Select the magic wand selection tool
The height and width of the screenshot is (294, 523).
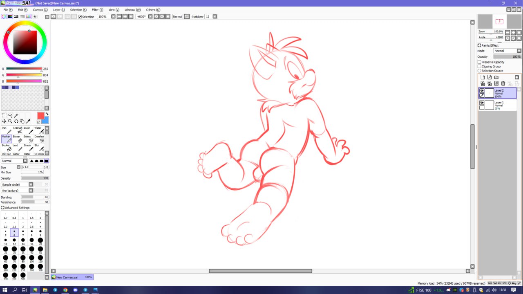(16, 115)
